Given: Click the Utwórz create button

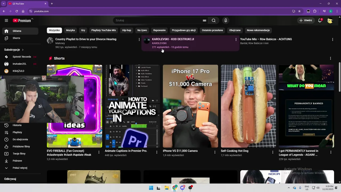Looking at the screenshot, I should 306,21.
